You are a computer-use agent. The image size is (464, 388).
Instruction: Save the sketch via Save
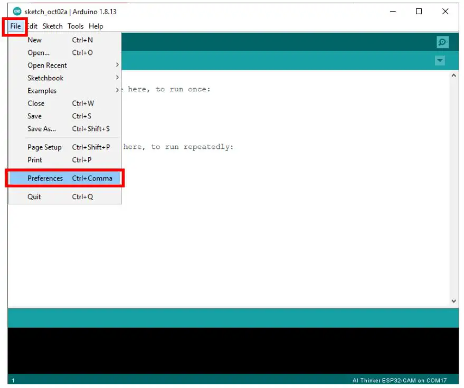[x=34, y=116]
